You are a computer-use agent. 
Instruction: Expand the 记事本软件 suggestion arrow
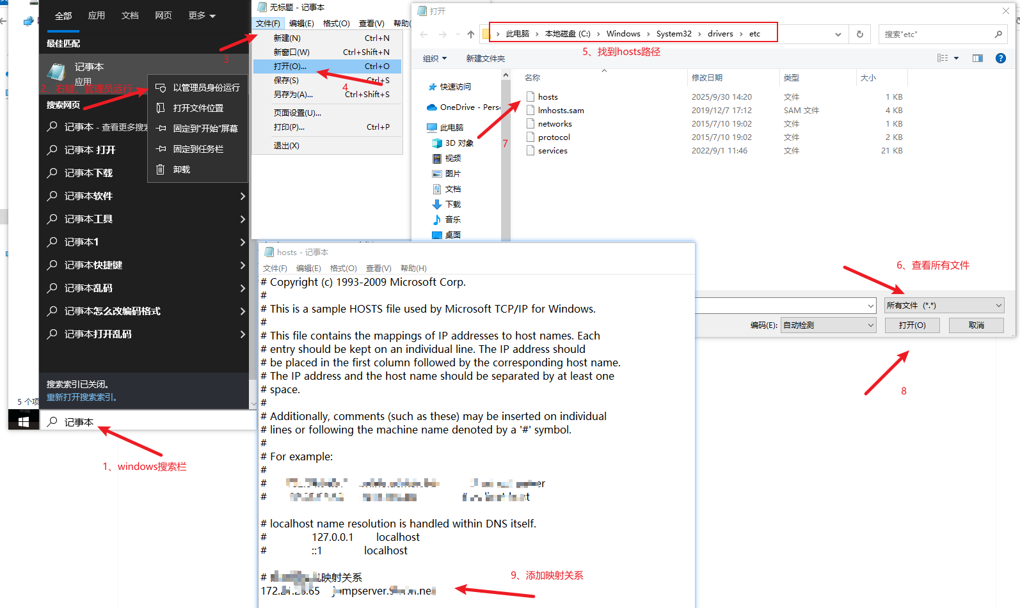pos(243,196)
